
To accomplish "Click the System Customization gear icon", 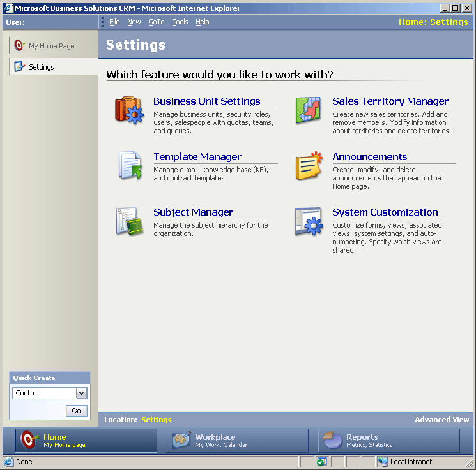I will [309, 221].
